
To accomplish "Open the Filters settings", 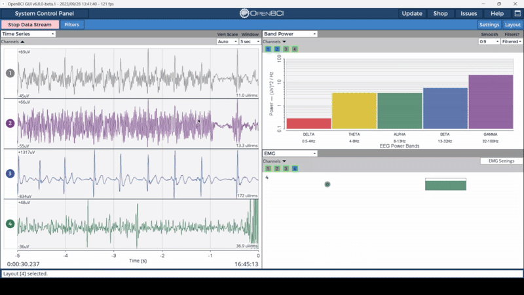I will [x=72, y=24].
